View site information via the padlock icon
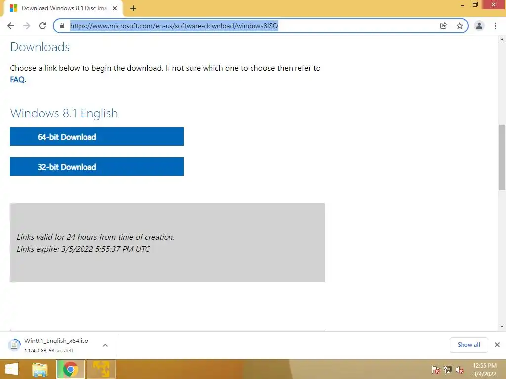Viewport: 506px width, 379px height. (x=62, y=26)
